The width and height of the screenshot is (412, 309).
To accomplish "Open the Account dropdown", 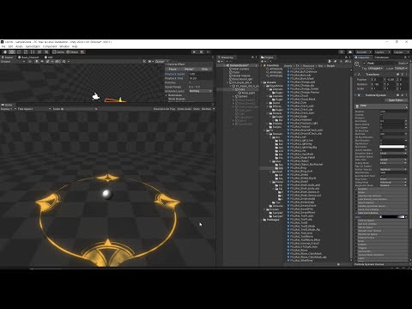I will pyautogui.click(x=363, y=51).
